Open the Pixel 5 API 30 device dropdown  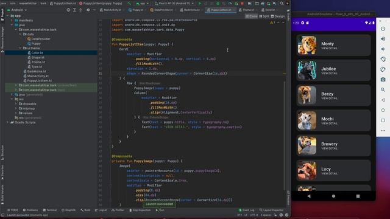[x=174, y=4]
